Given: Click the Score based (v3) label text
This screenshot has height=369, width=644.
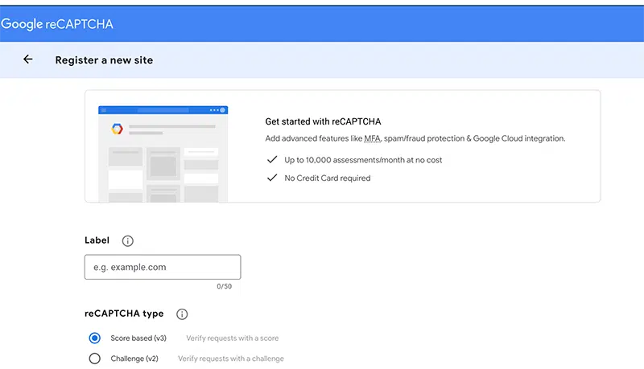Looking at the screenshot, I should tap(138, 338).
